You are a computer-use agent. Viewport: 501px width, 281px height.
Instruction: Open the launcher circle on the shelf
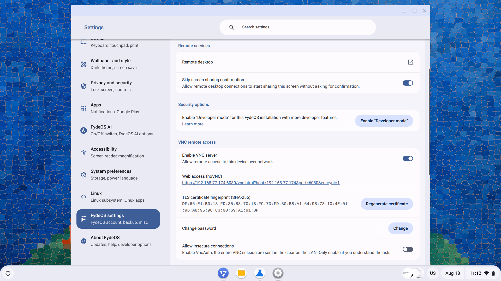8,273
